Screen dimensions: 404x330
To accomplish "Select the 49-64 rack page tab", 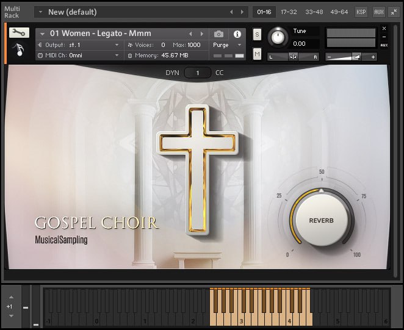I will tap(339, 12).
